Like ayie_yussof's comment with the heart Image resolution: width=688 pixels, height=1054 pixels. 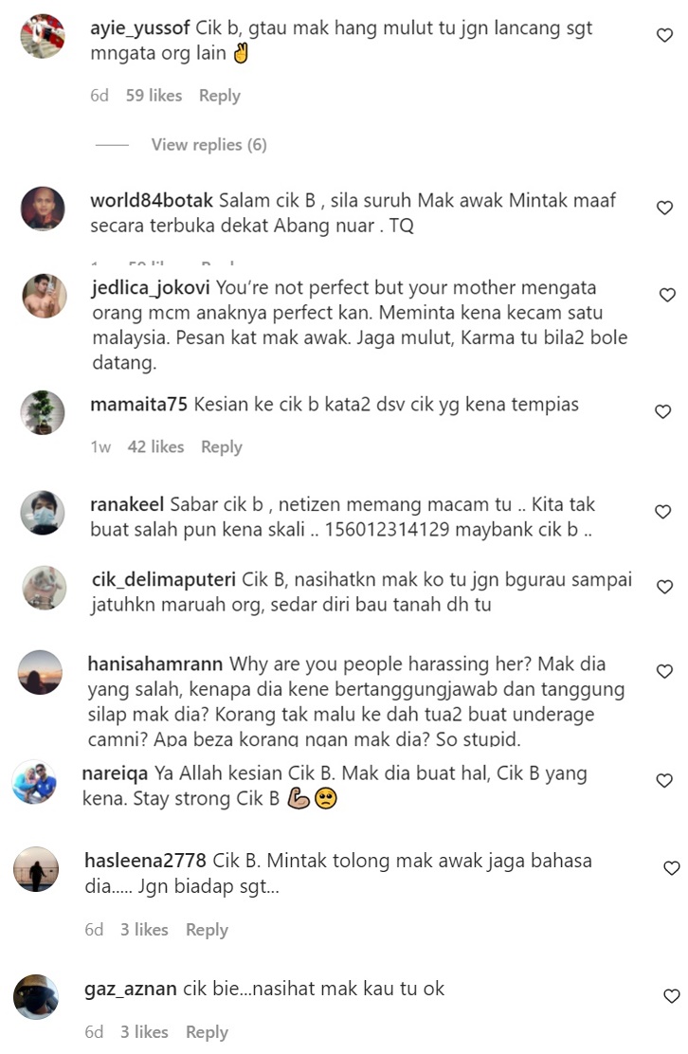pos(664,35)
